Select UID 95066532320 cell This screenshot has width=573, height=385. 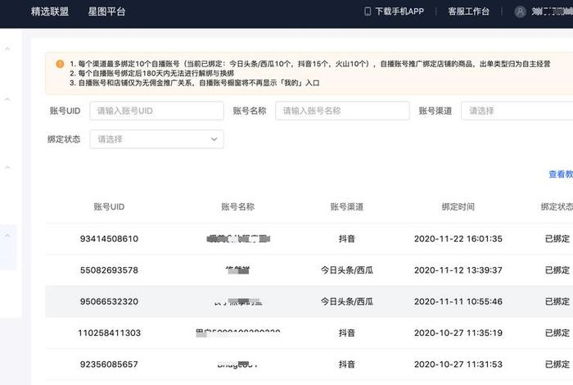point(109,301)
